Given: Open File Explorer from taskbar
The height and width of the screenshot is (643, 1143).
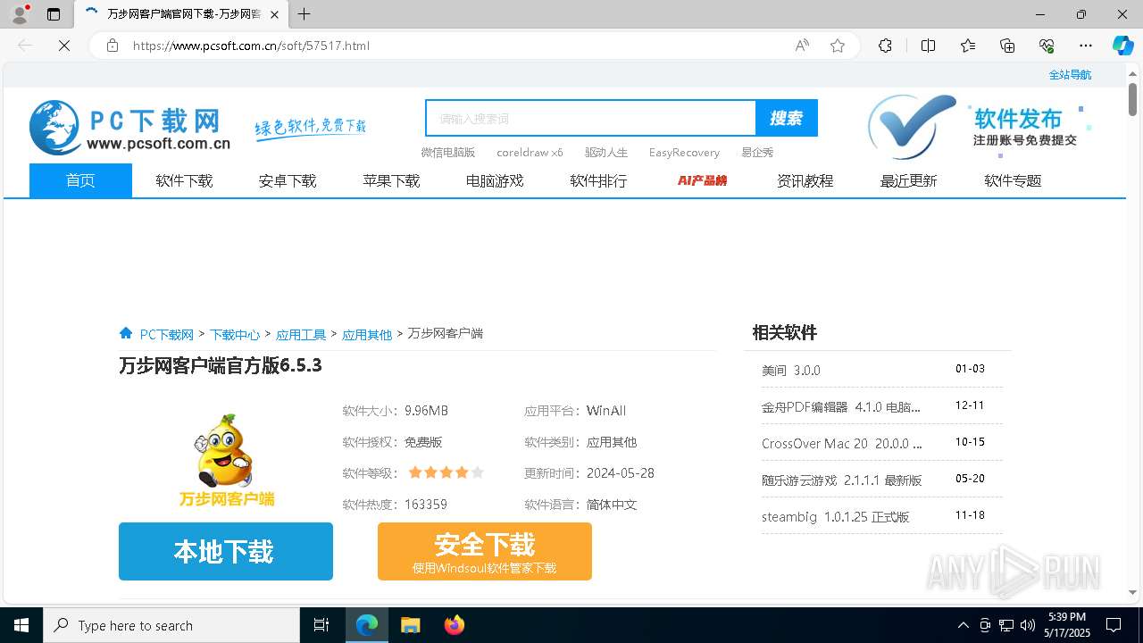Looking at the screenshot, I should click(410, 625).
